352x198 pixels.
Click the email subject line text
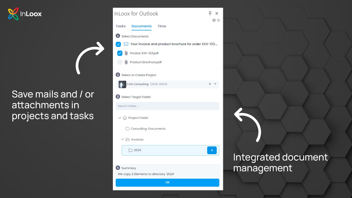[174, 44]
